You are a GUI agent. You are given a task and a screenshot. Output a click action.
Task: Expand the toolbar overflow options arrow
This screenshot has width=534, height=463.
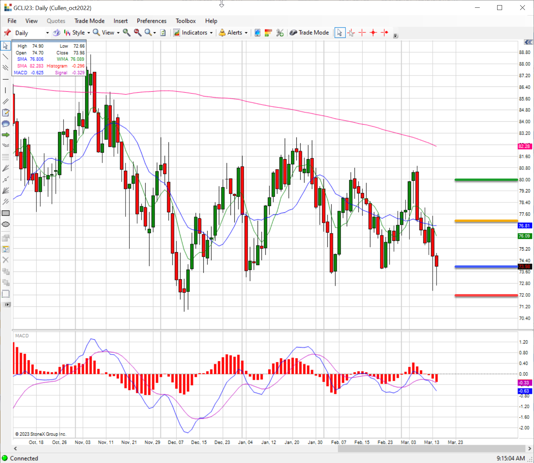(x=395, y=36)
